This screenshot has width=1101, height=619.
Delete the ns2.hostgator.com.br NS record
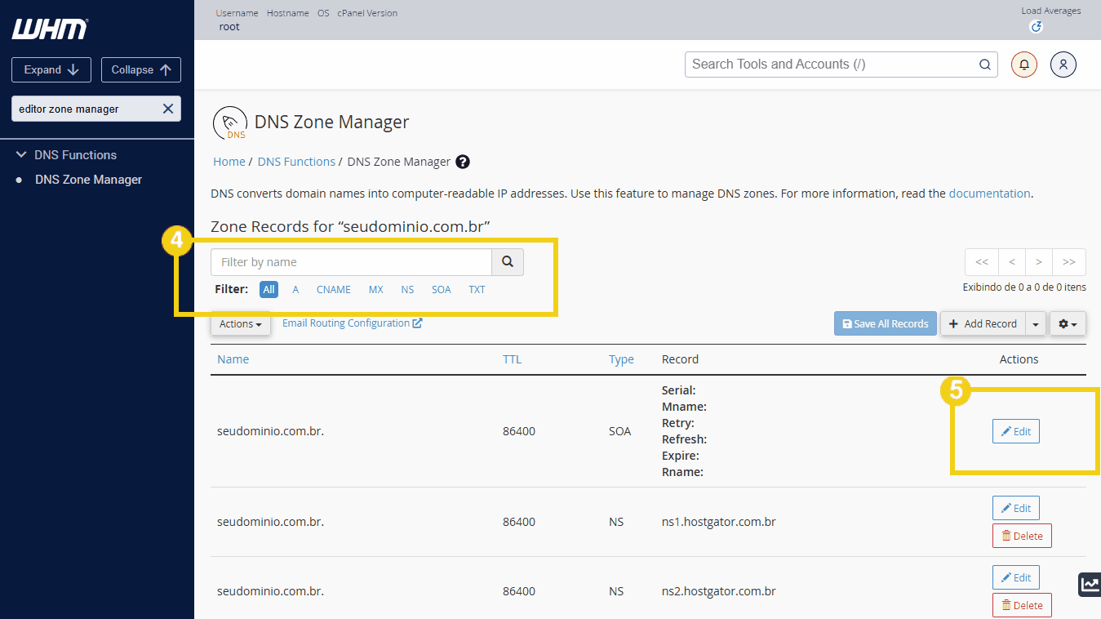(x=1022, y=605)
